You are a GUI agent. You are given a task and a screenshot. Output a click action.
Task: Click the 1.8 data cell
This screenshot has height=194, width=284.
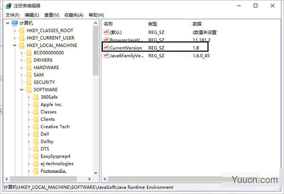(x=196, y=48)
